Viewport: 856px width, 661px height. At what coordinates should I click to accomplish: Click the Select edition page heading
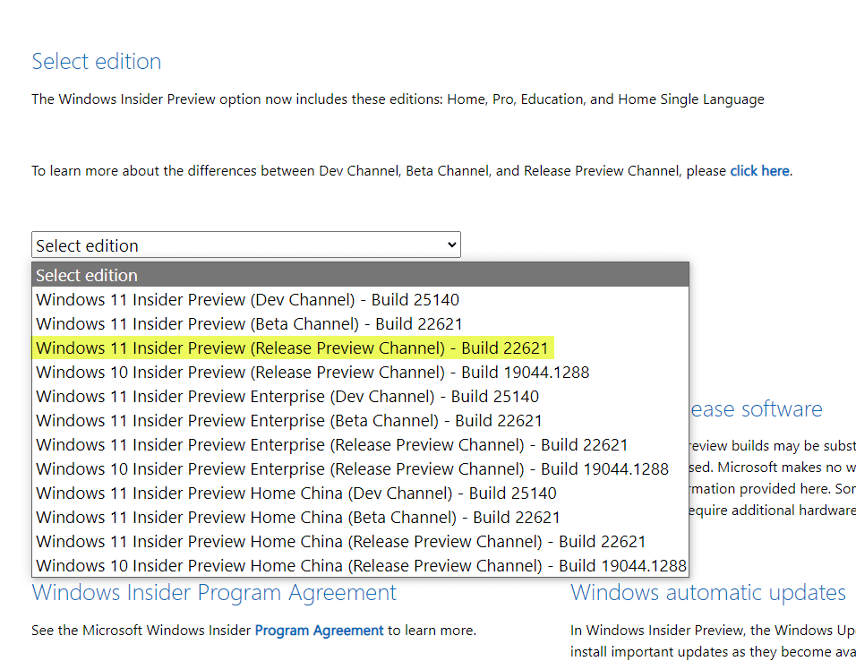pyautogui.click(x=97, y=61)
